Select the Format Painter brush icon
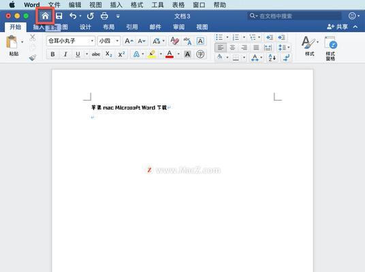The height and width of the screenshot is (272, 365). point(33,57)
